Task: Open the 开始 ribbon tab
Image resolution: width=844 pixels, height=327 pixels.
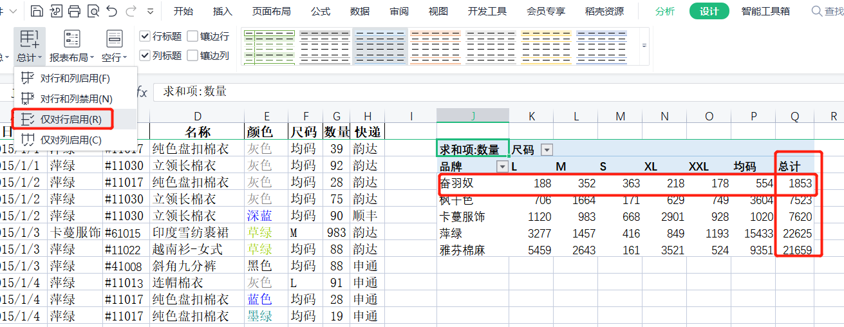Action: pos(183,12)
